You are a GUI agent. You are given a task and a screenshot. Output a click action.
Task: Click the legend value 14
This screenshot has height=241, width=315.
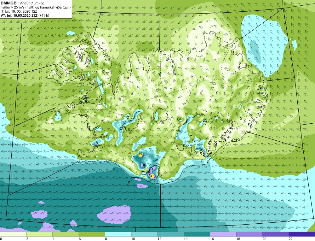coord(186,239)
